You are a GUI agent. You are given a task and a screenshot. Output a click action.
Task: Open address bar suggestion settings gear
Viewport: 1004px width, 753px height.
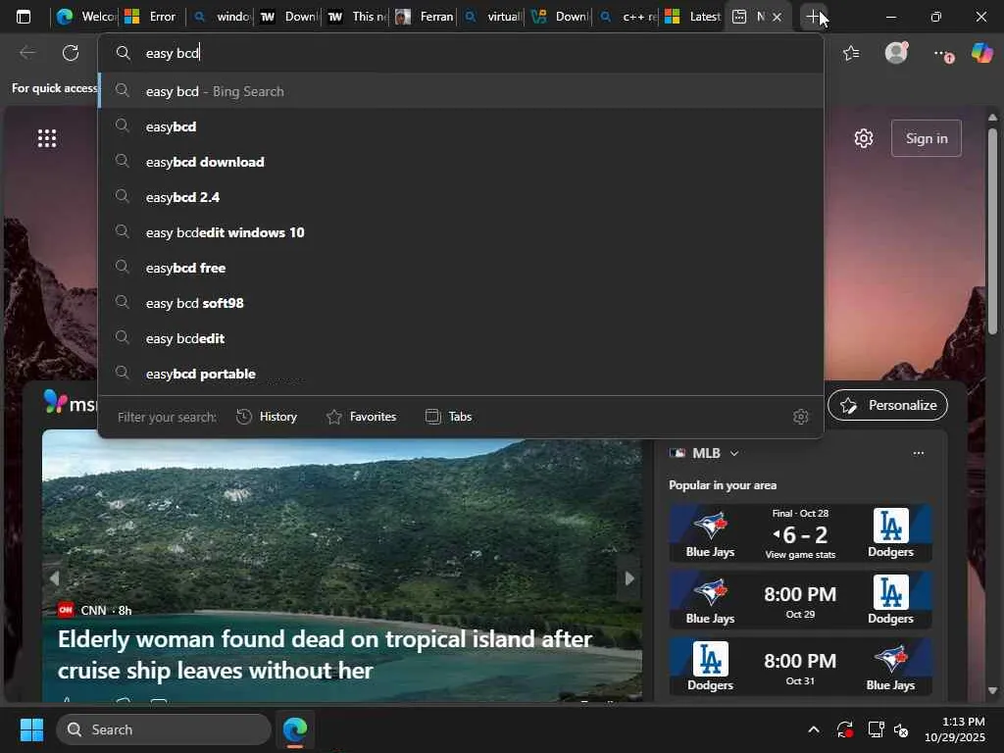[800, 417]
